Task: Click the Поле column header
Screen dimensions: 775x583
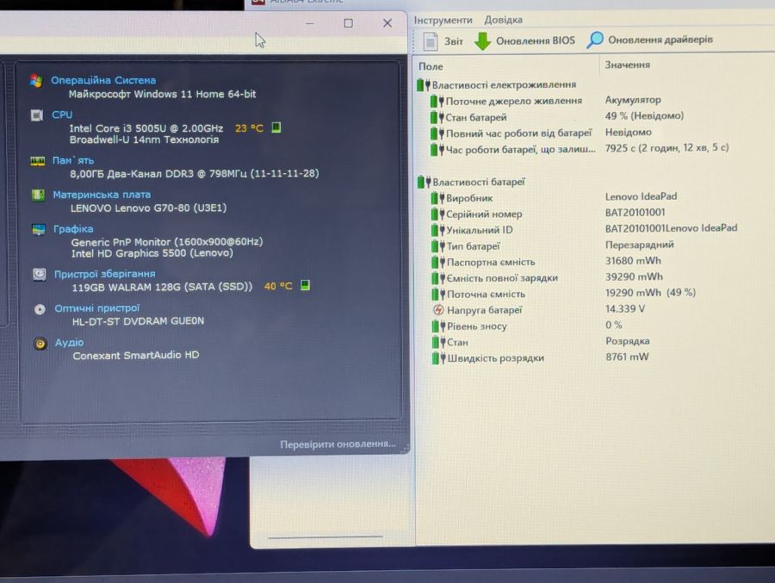Action: tap(431, 66)
